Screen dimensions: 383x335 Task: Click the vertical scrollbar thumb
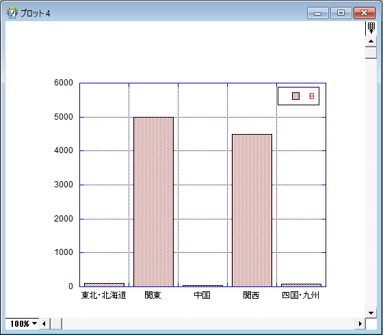371,53
